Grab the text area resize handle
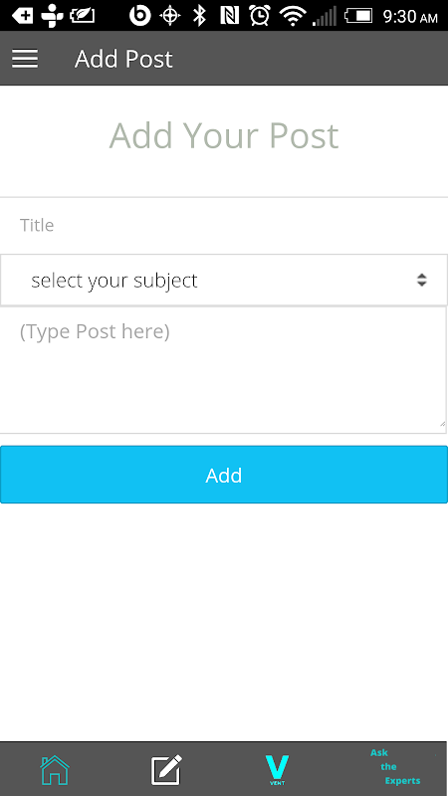448x796 pixels. point(442,424)
